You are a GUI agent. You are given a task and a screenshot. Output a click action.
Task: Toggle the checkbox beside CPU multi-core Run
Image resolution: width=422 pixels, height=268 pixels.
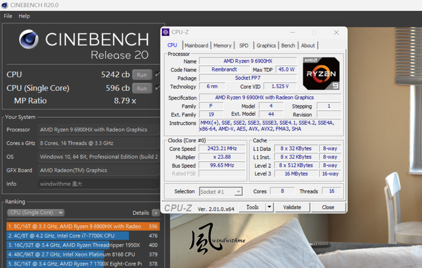point(157,74)
